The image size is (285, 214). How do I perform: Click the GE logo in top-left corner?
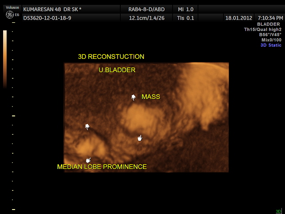pyautogui.click(x=9, y=15)
